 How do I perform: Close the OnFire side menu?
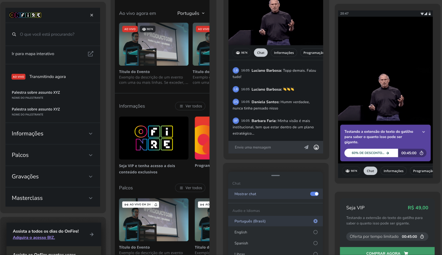coord(92,15)
